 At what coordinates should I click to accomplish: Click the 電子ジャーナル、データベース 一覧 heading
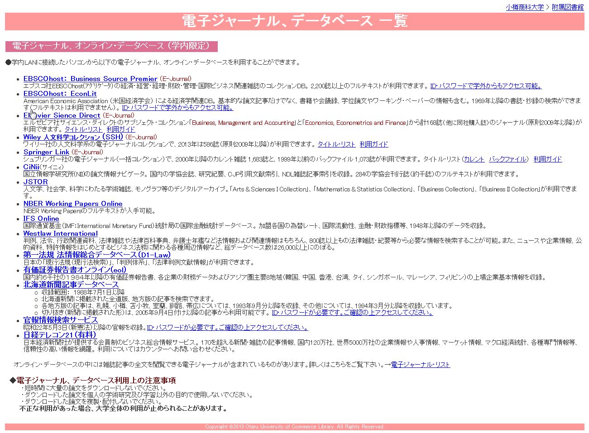pyautogui.click(x=295, y=21)
